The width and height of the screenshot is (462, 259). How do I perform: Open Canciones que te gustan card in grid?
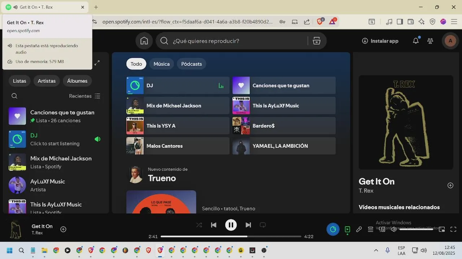tap(284, 85)
